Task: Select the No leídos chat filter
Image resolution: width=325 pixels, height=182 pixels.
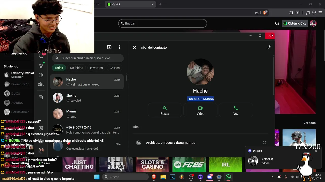Action: pyautogui.click(x=76, y=68)
